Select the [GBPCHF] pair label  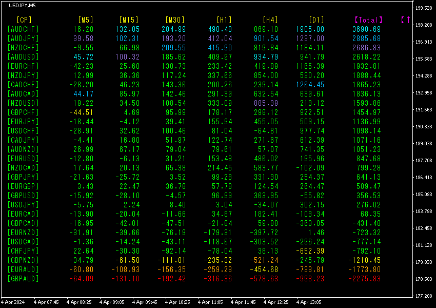pos(23,112)
